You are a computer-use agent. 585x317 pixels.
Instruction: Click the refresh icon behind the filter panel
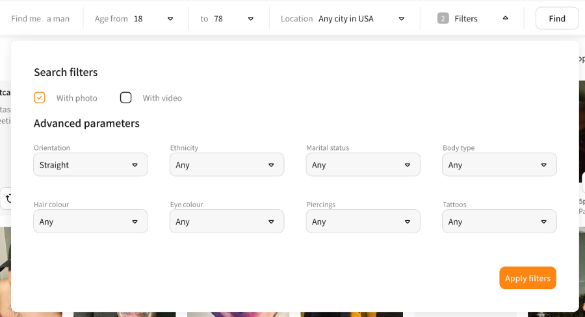pos(8,198)
